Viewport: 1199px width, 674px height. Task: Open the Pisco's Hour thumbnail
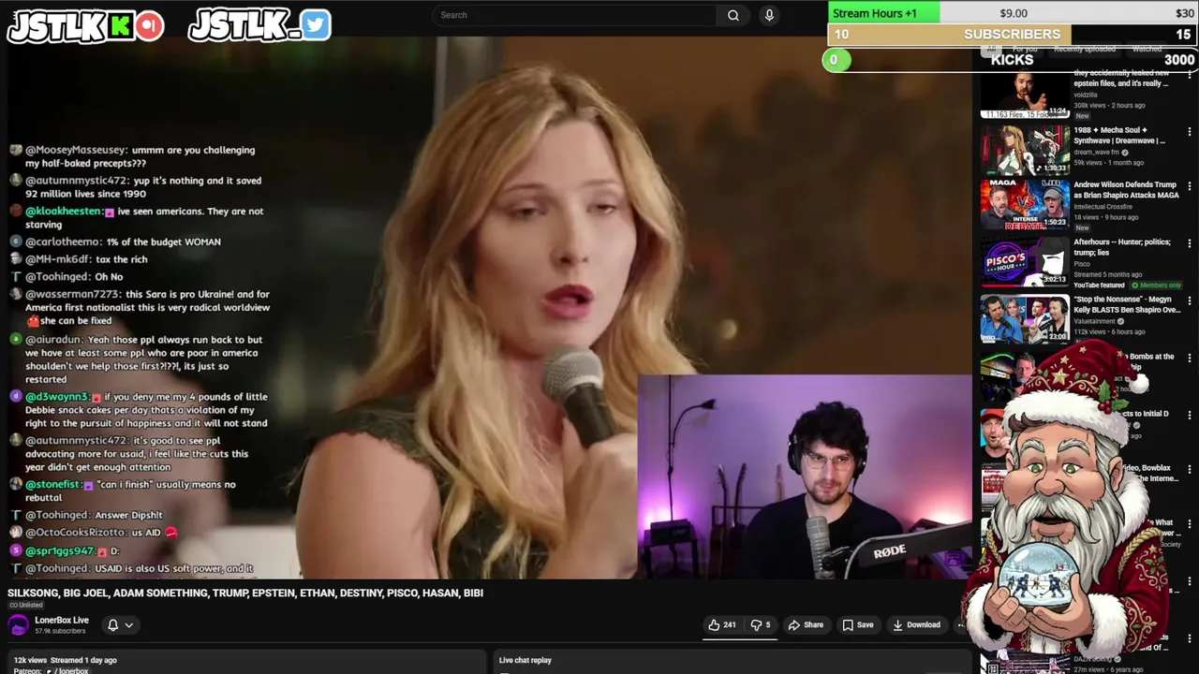1025,262
